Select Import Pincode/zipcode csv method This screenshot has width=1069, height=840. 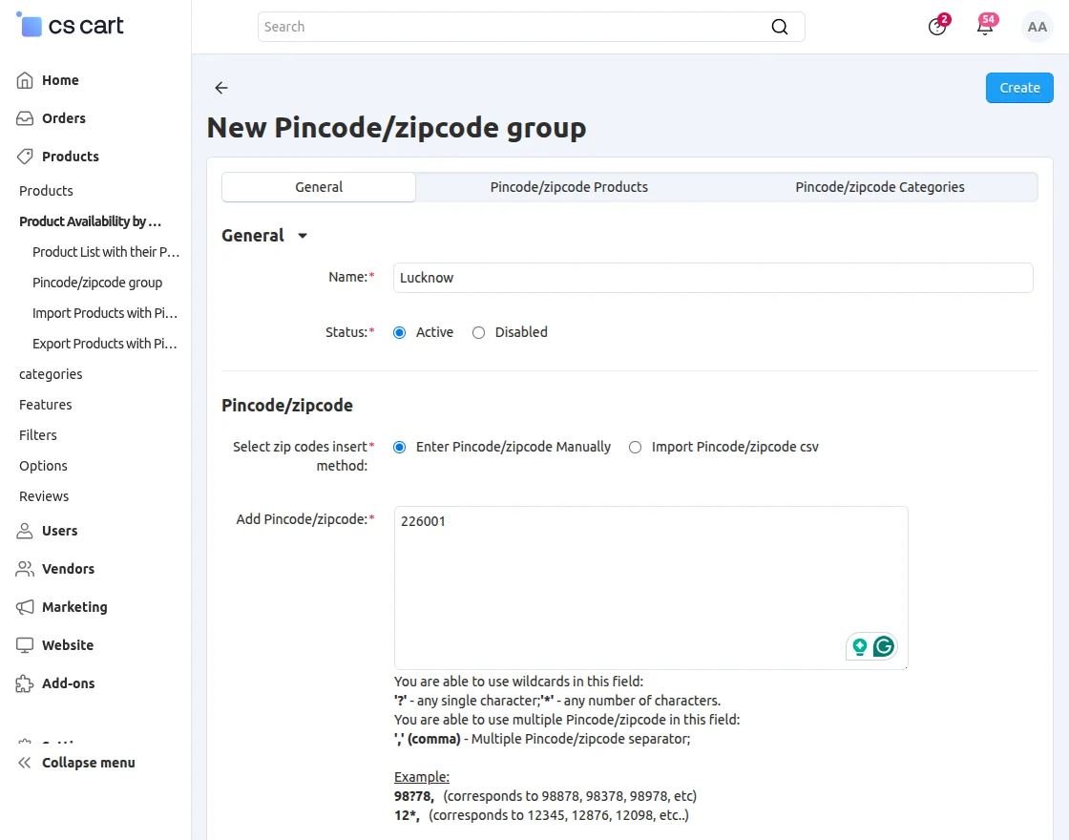635,447
